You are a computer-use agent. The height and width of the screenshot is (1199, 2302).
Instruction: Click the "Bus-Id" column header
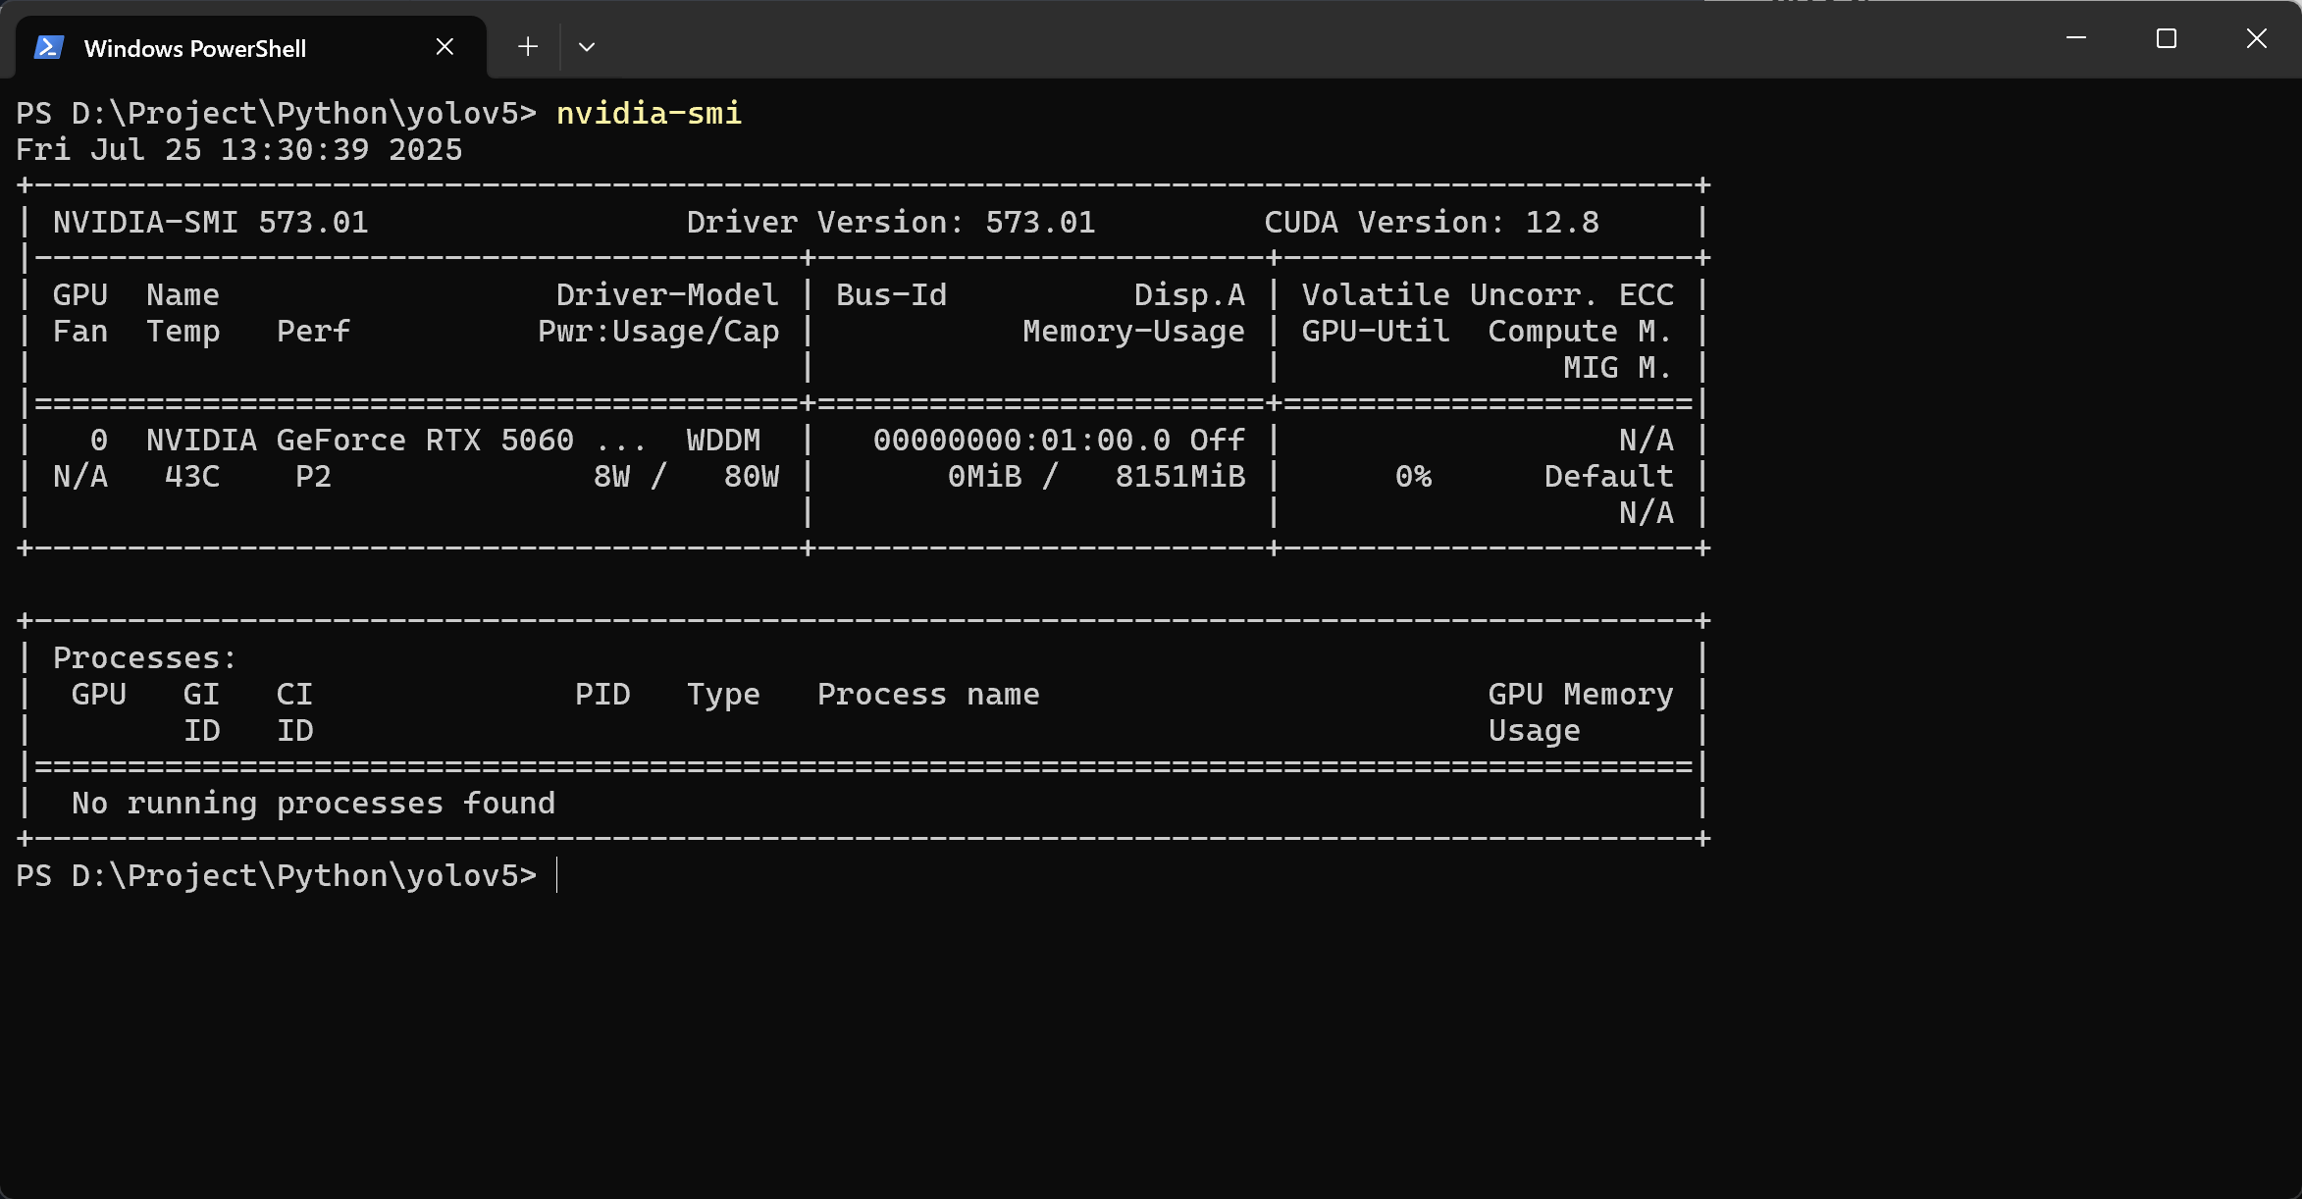click(x=891, y=295)
